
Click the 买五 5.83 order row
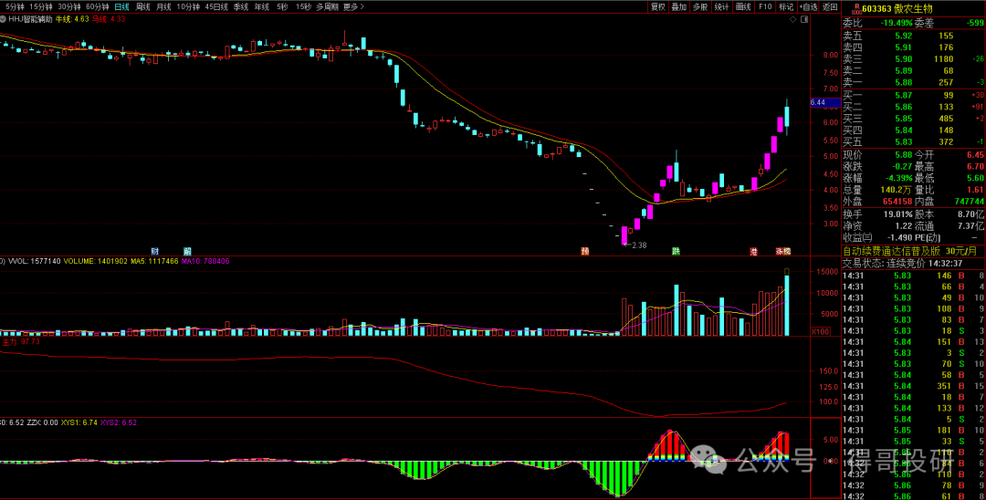tap(914, 141)
